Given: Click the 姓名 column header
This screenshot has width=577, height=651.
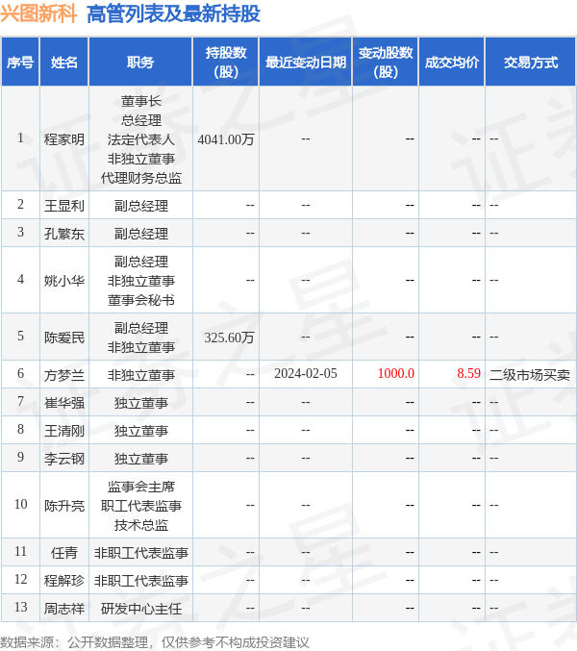Looking at the screenshot, I should (64, 63).
